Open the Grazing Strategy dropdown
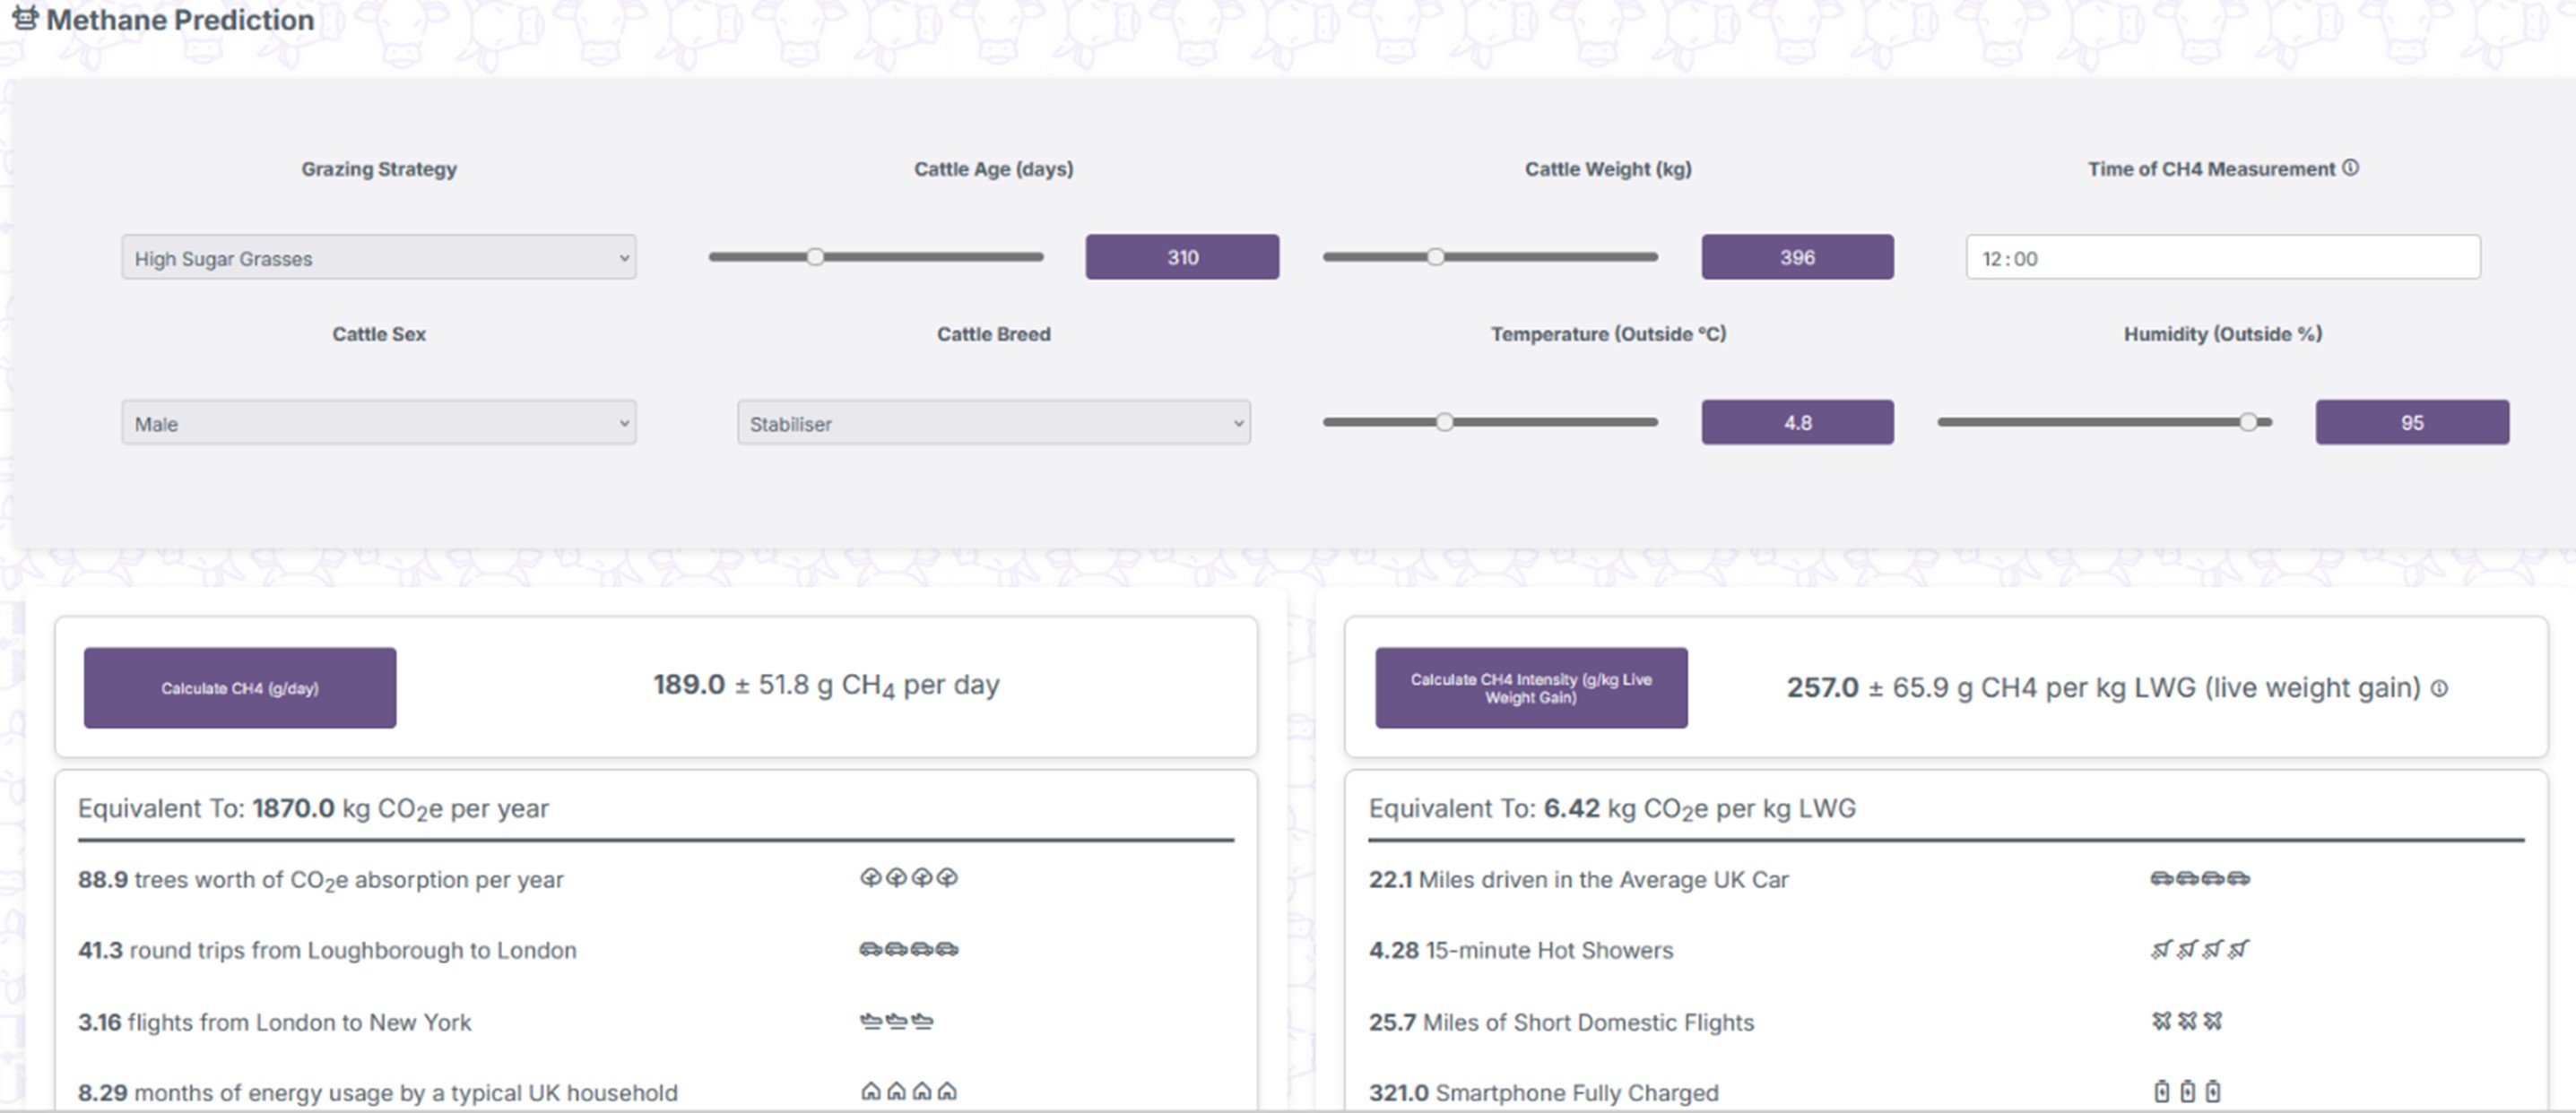 pyautogui.click(x=378, y=258)
